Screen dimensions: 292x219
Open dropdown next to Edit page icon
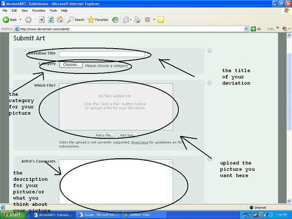tap(154, 19)
